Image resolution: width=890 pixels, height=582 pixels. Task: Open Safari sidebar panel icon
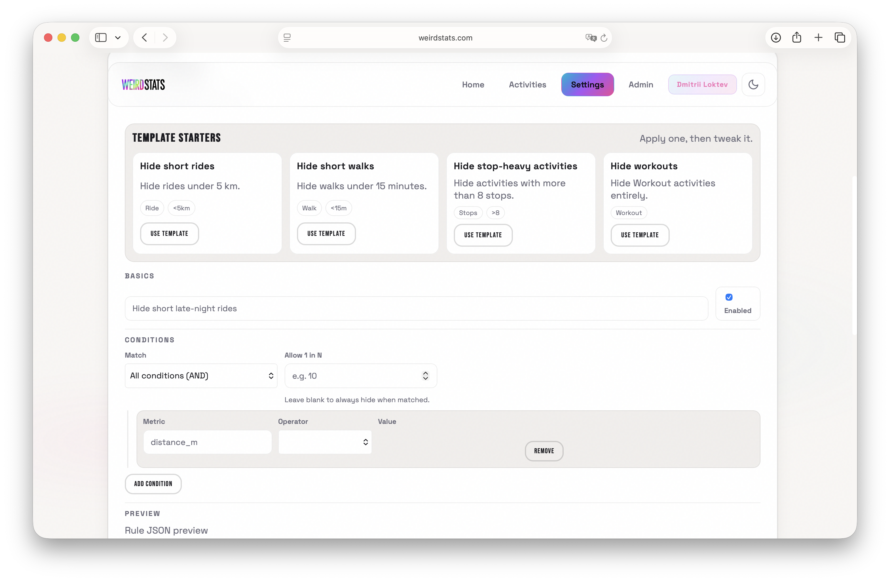tap(100, 37)
